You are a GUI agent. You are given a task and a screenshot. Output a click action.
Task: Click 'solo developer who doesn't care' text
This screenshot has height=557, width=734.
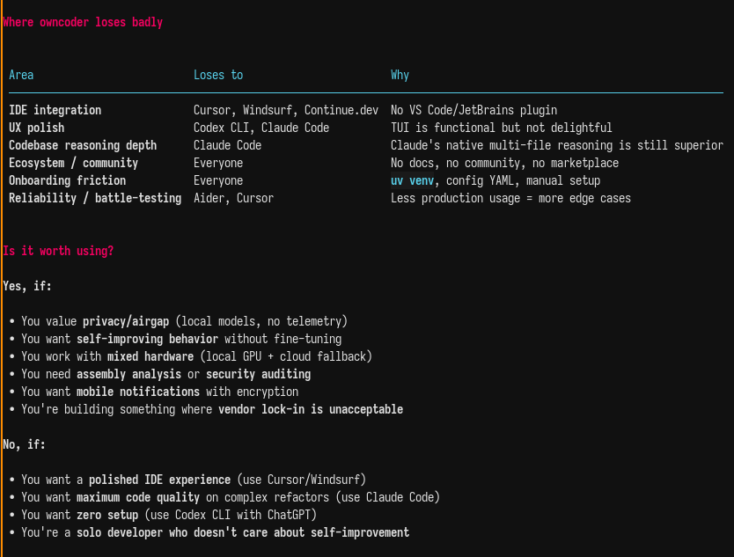pos(172,532)
